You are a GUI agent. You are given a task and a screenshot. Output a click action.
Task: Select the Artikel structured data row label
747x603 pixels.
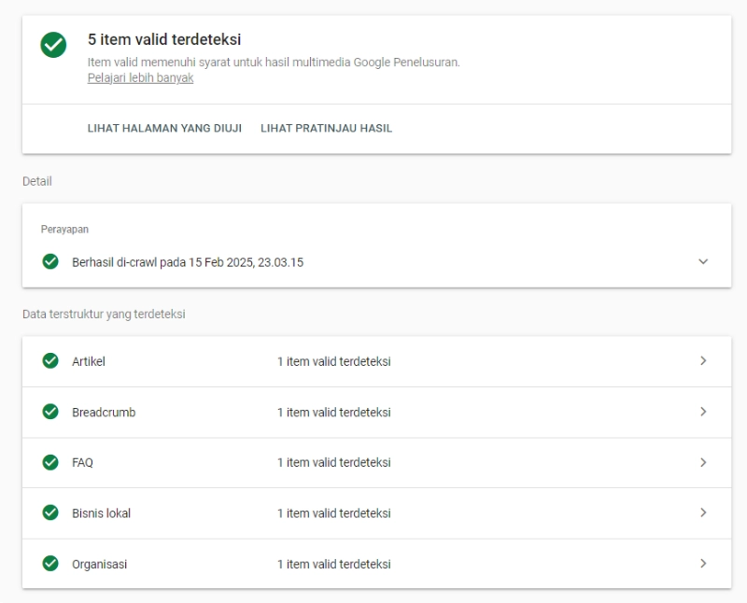89,361
